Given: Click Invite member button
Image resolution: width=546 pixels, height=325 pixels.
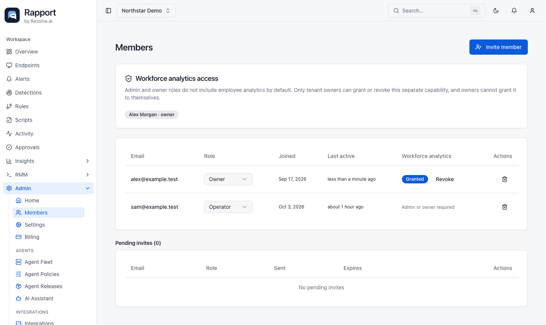Looking at the screenshot, I should [x=499, y=47].
